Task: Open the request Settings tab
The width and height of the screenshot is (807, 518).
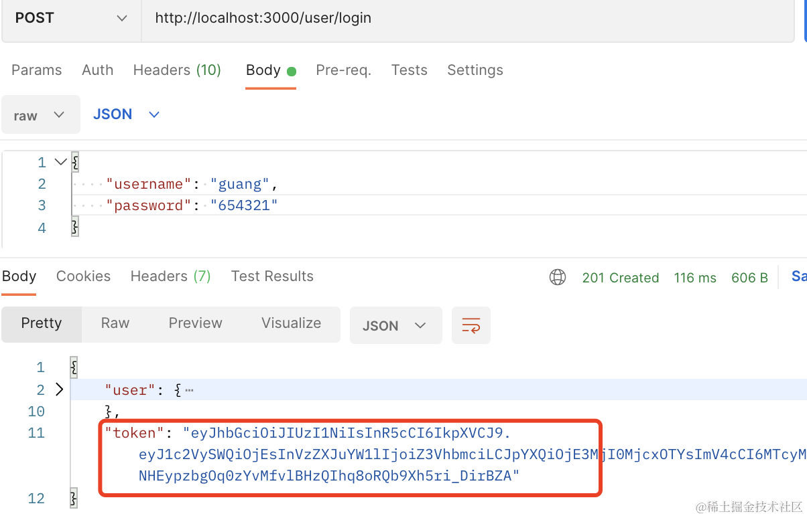Action: (x=475, y=70)
